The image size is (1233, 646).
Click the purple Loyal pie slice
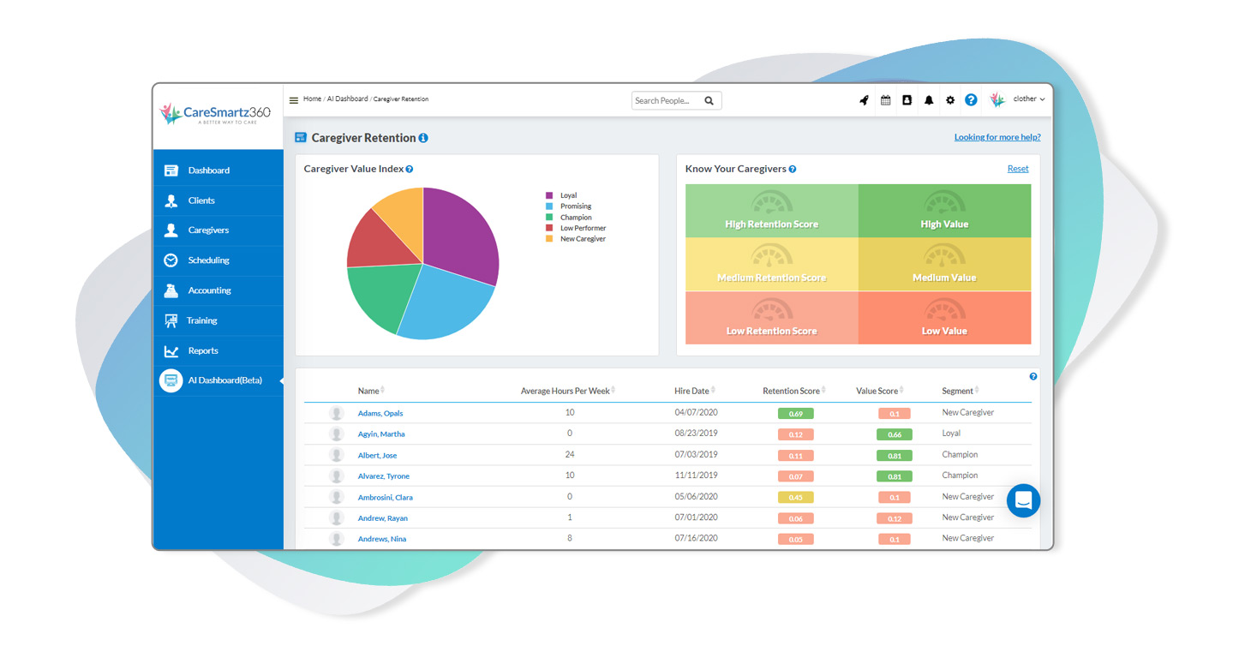coord(458,231)
